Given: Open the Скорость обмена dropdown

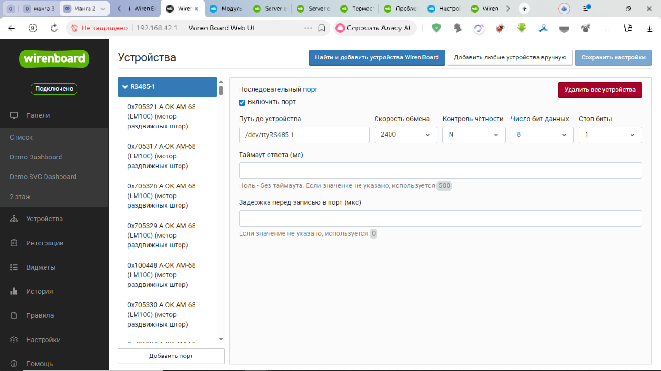Looking at the screenshot, I should tap(406, 135).
